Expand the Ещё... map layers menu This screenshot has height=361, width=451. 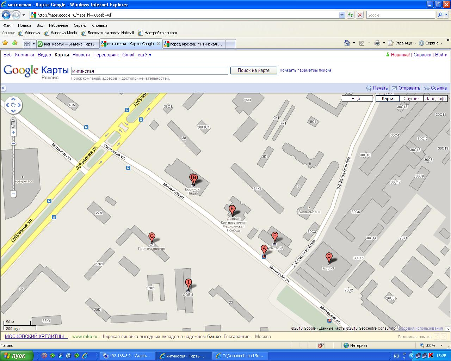pos(357,99)
